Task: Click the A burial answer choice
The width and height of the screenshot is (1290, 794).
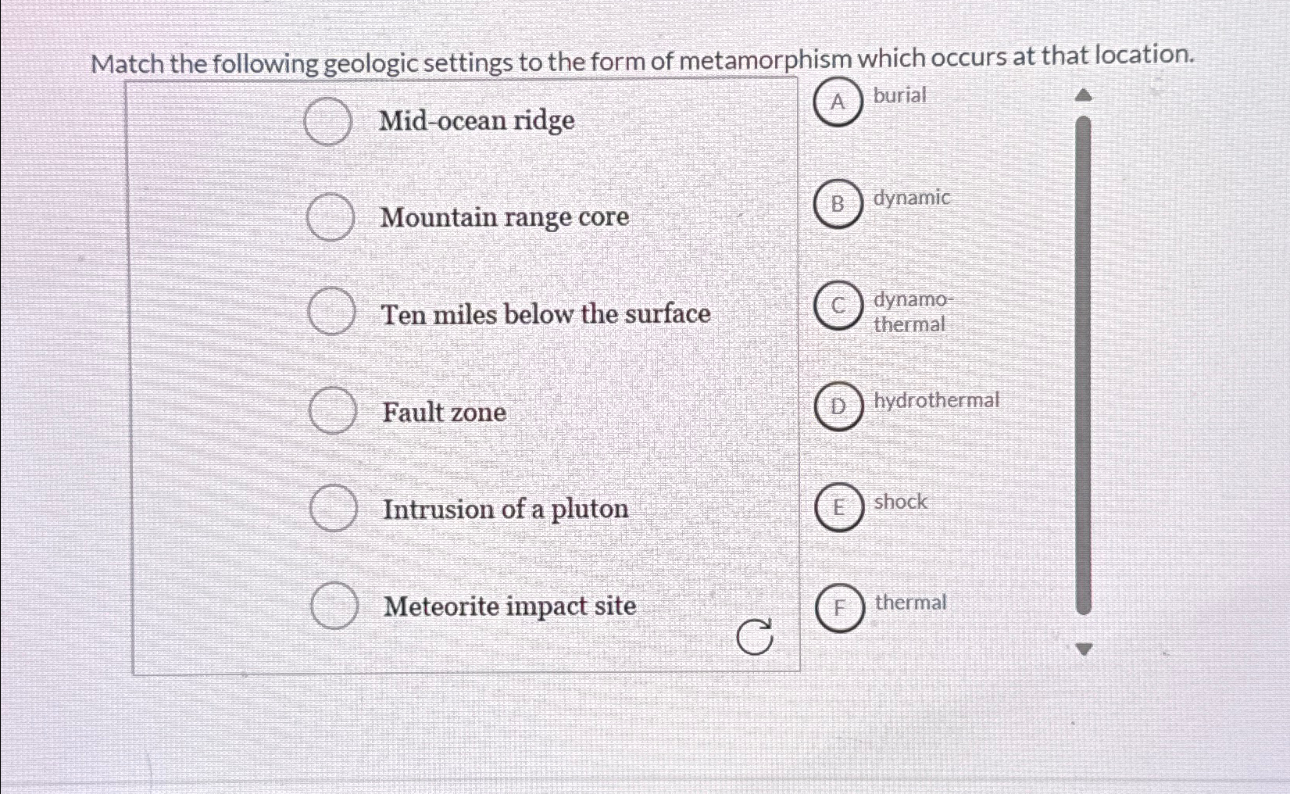Action: [838, 102]
